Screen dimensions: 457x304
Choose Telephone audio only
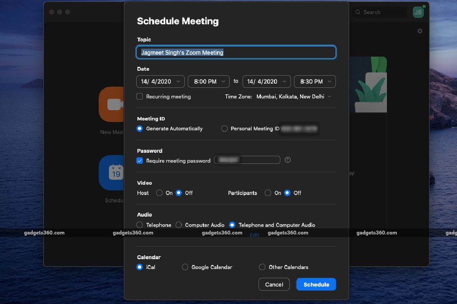coord(140,225)
